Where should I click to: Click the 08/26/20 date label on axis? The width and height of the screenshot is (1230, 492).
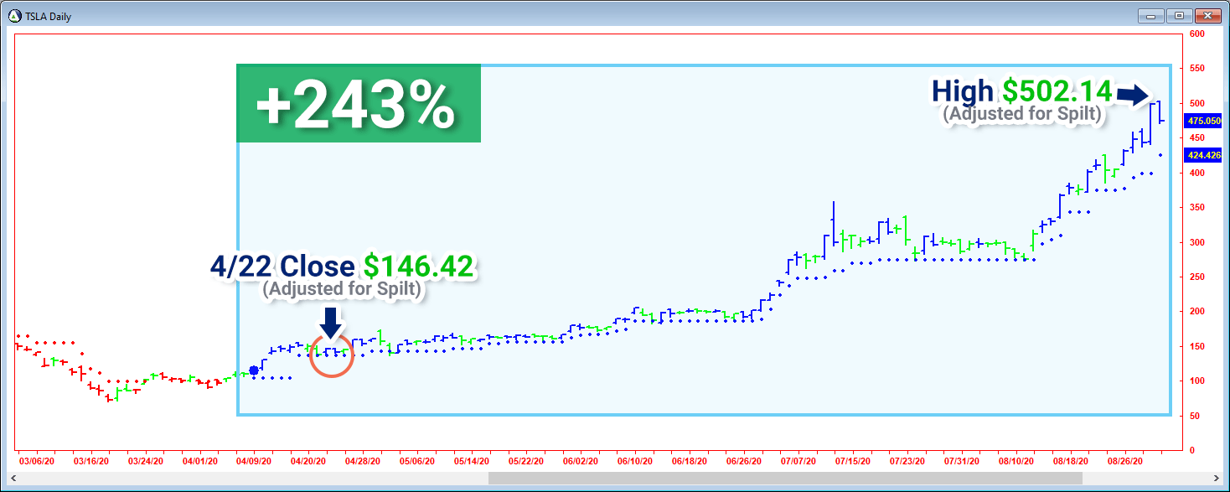1126,461
